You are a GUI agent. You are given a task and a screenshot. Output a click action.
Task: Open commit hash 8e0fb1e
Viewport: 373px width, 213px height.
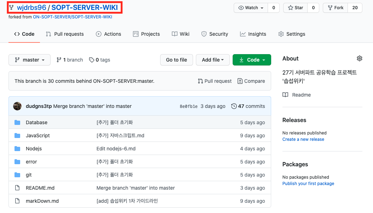point(188,106)
